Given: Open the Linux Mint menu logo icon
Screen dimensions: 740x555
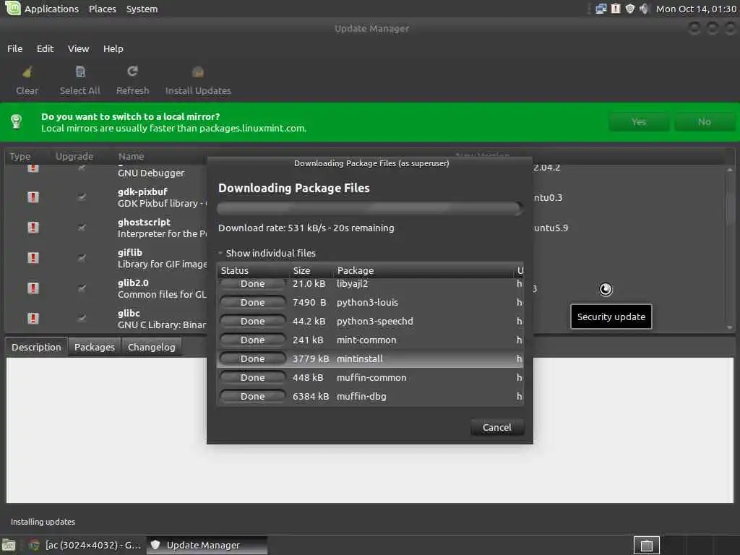Looking at the screenshot, I should tap(13, 8).
